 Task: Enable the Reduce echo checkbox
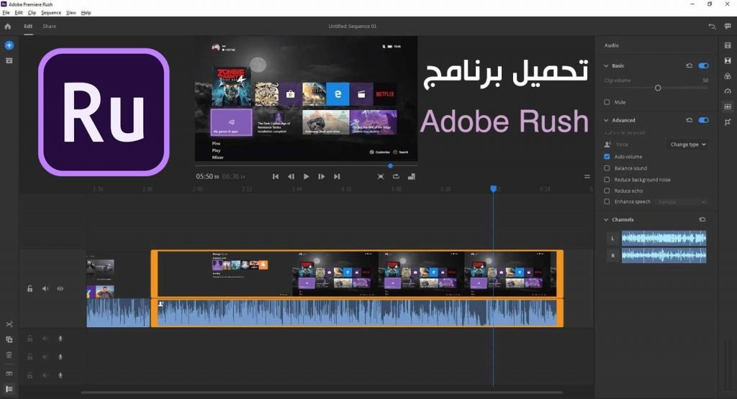coord(607,191)
